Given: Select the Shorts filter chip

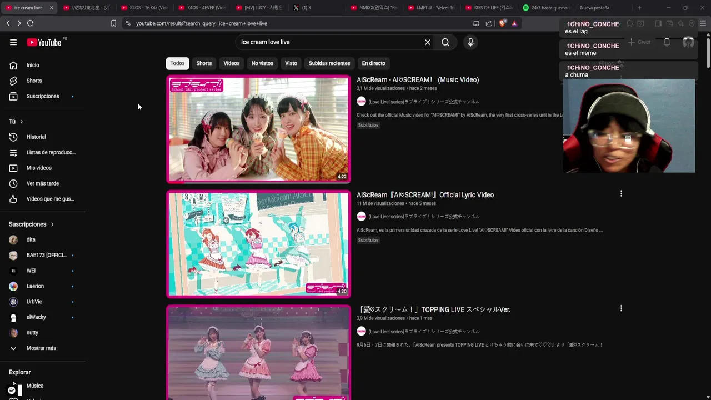Looking at the screenshot, I should (204, 63).
